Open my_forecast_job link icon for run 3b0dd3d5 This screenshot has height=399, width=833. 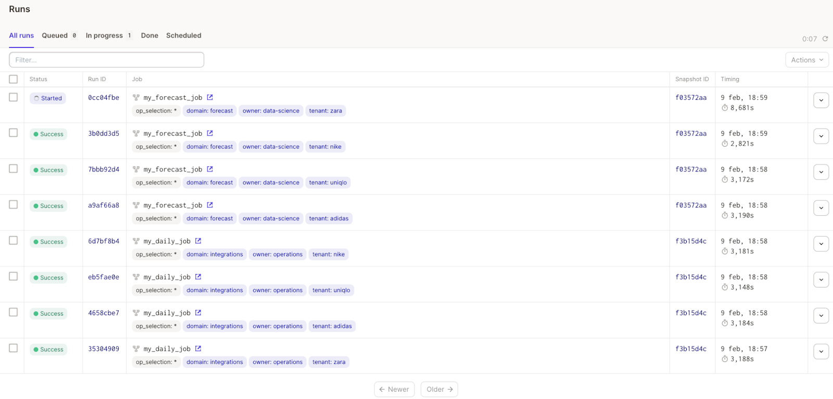click(210, 133)
